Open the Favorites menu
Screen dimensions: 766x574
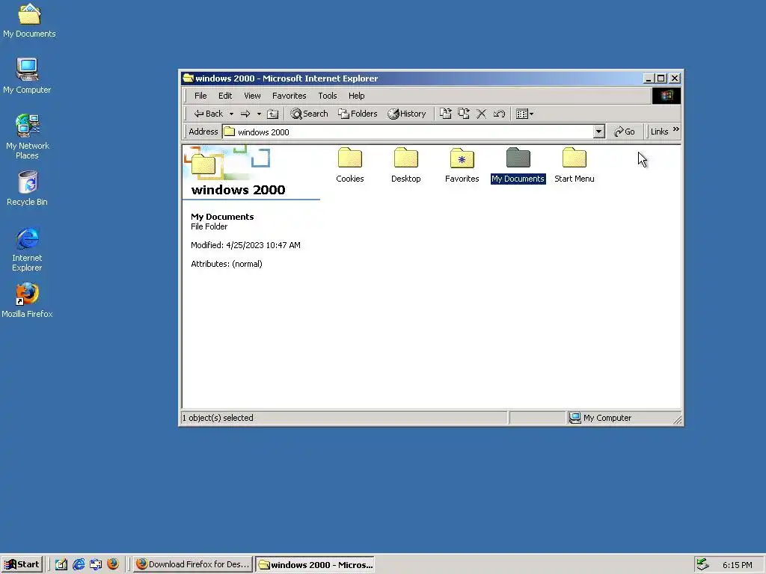pyautogui.click(x=289, y=96)
